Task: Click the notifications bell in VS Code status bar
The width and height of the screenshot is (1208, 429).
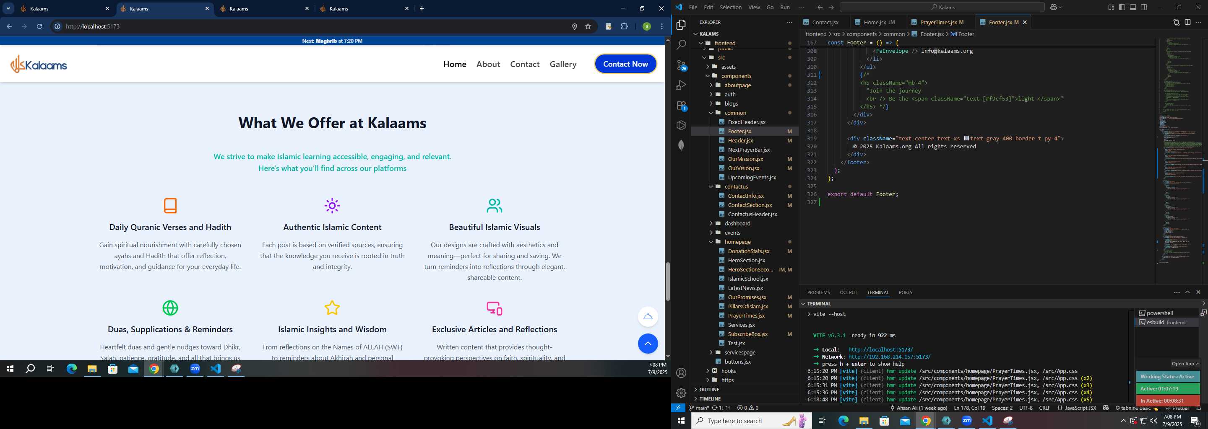Action: pyautogui.click(x=1199, y=408)
